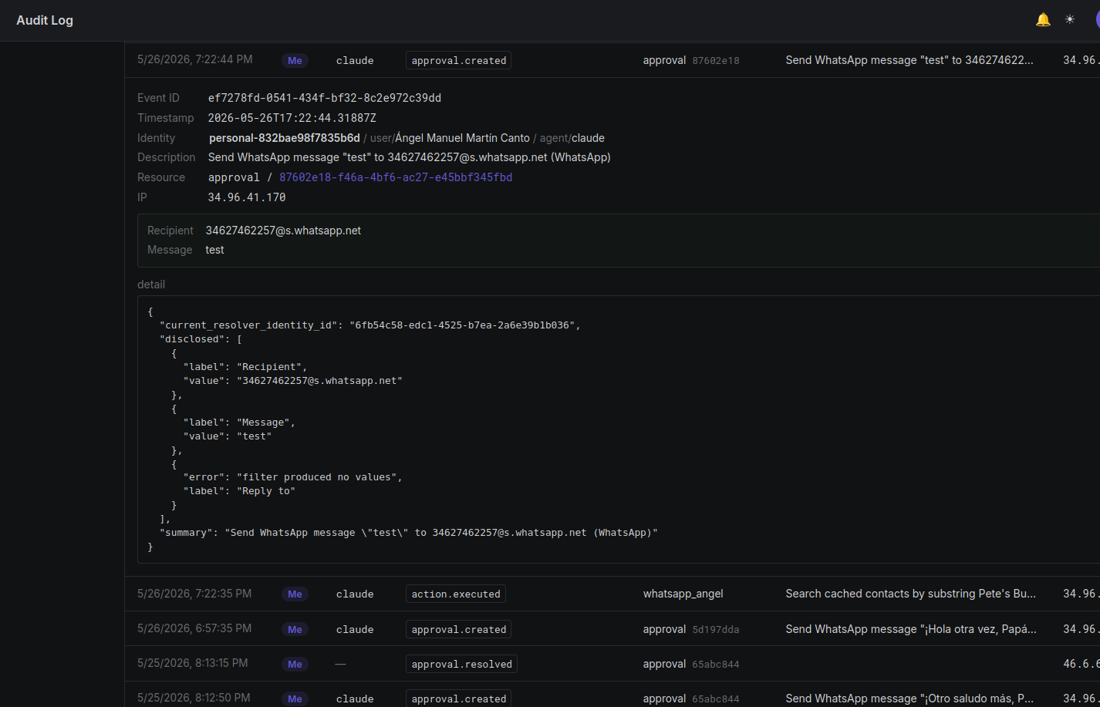Click the JSON summary line

pyautogui.click(x=409, y=533)
